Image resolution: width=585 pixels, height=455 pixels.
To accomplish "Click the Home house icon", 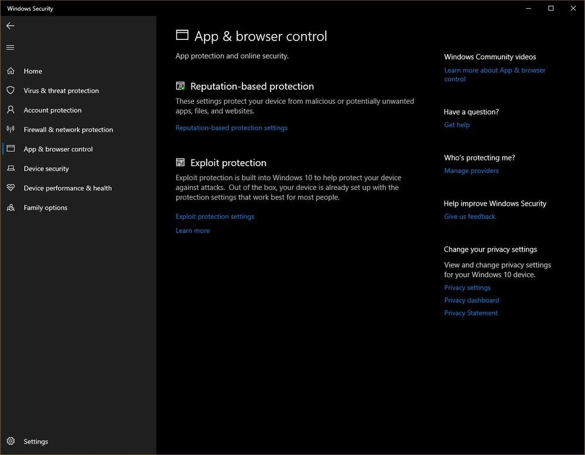I will [11, 70].
